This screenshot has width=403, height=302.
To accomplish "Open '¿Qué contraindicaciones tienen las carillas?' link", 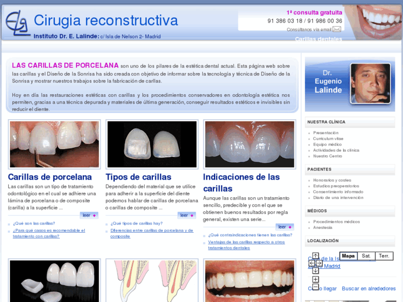I will click(x=250, y=235).
